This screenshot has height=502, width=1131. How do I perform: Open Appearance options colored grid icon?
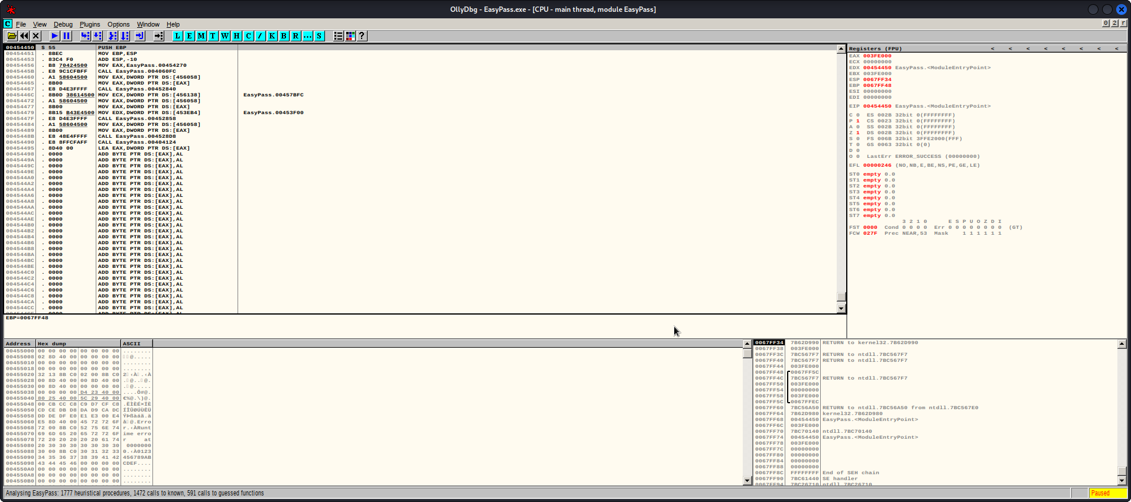point(350,36)
